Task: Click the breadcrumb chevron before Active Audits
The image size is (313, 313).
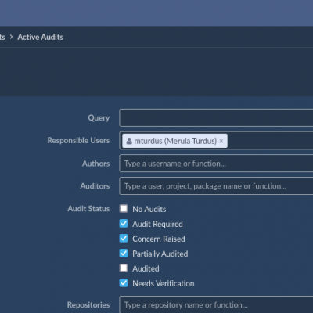Action: point(11,37)
